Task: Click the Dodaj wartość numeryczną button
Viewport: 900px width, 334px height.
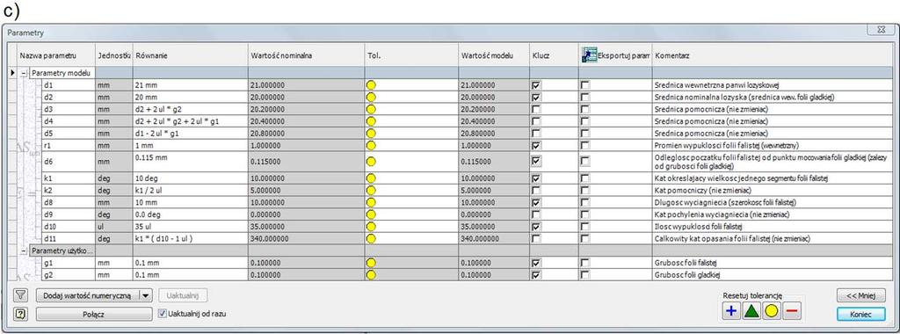Action: (x=88, y=295)
